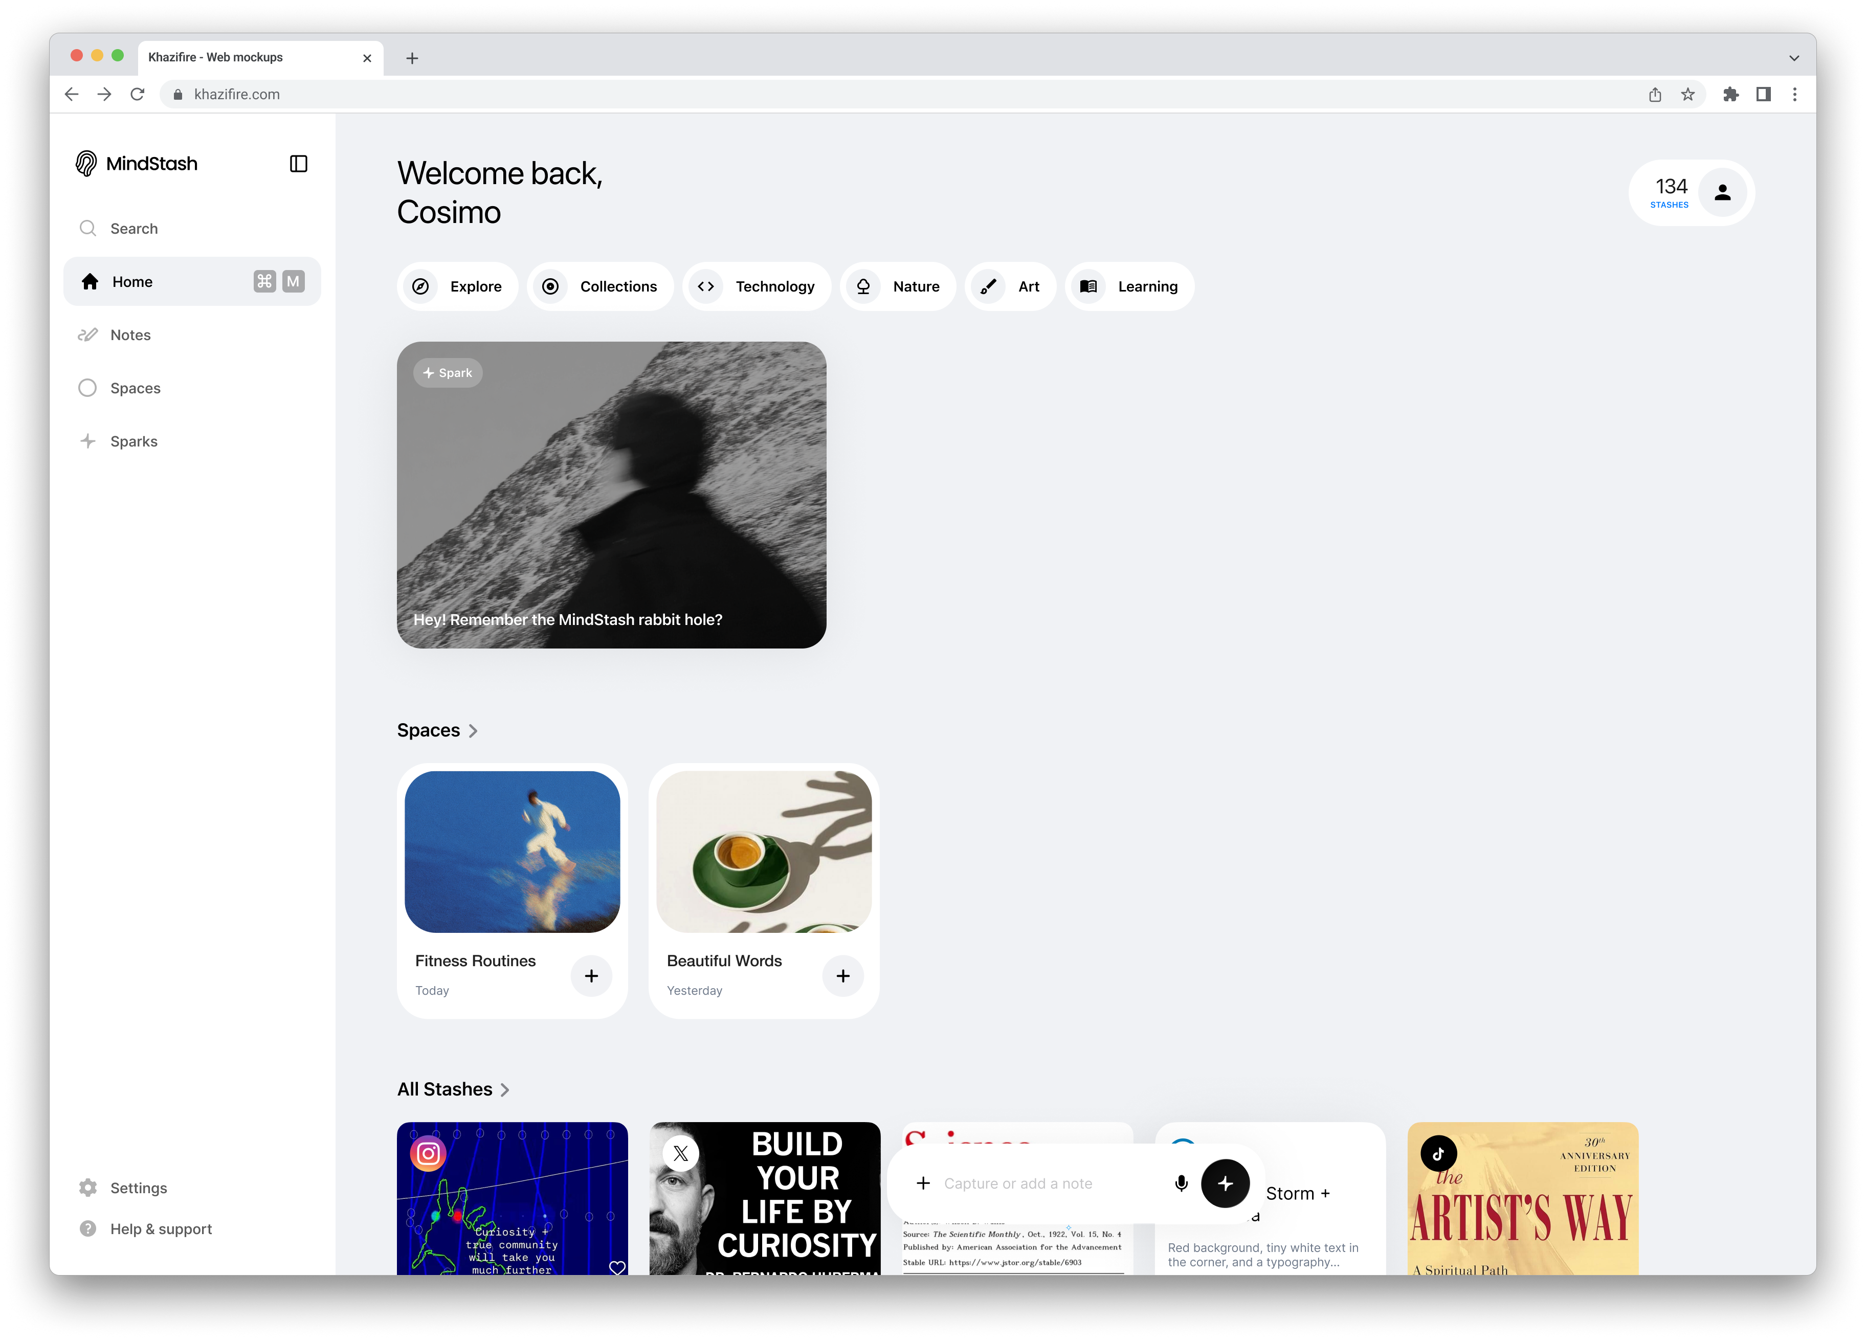This screenshot has width=1866, height=1341.
Task: Add to Beautiful Words with the plus button
Action: [x=843, y=976]
